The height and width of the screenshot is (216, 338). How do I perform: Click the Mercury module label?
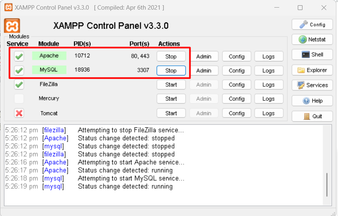pyautogui.click(x=49, y=98)
